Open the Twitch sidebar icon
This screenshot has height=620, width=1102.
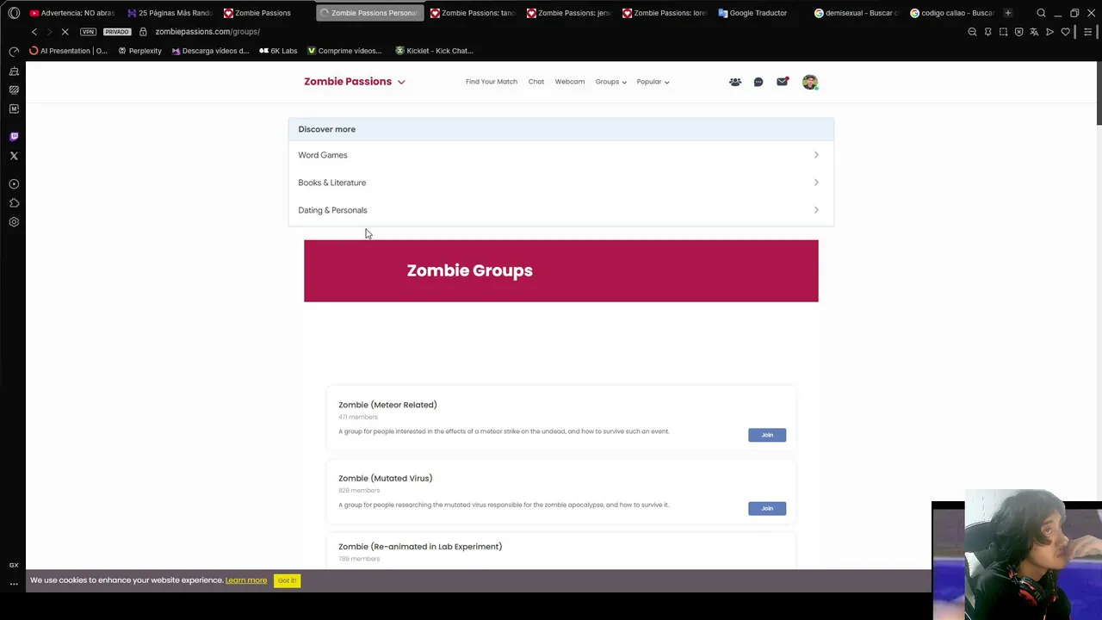point(14,136)
